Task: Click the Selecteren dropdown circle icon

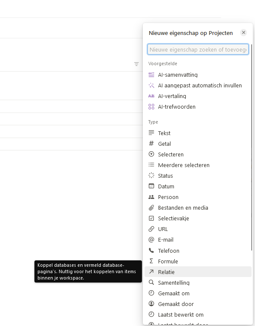Action: (x=151, y=154)
